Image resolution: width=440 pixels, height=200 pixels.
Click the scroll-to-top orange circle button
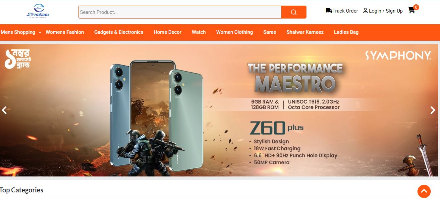click(424, 191)
